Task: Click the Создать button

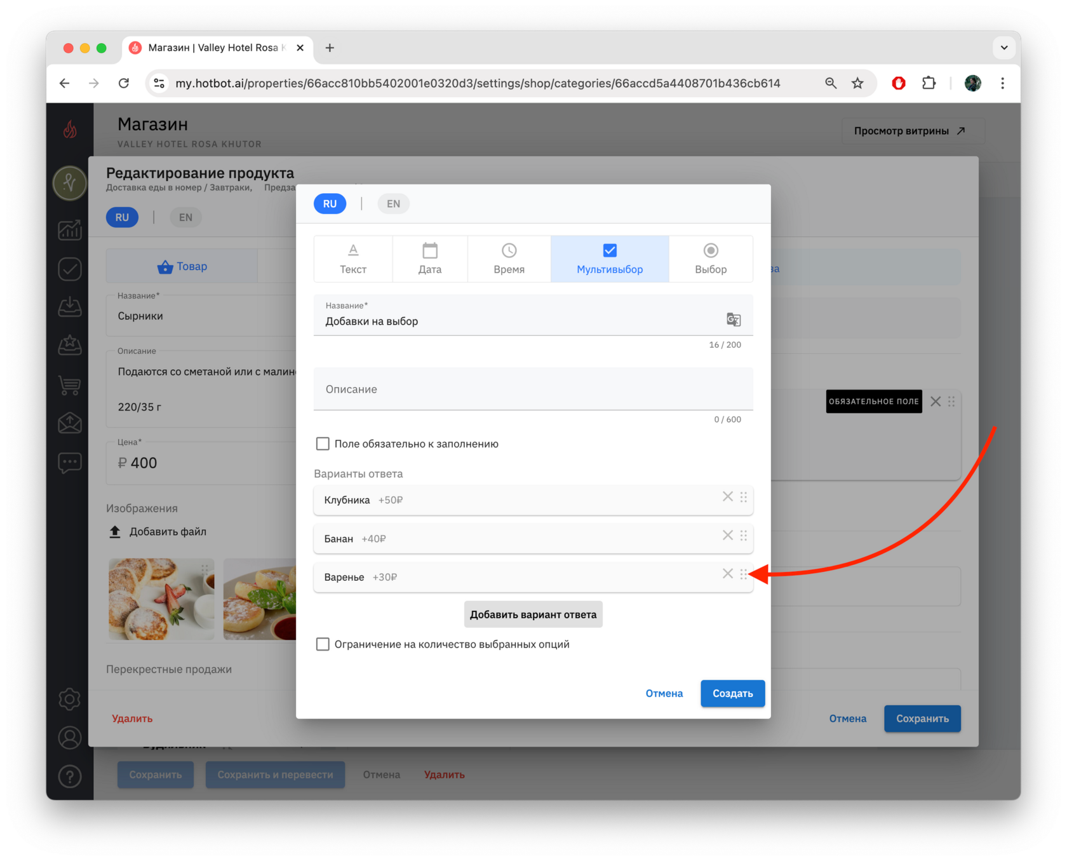Action: click(x=732, y=693)
